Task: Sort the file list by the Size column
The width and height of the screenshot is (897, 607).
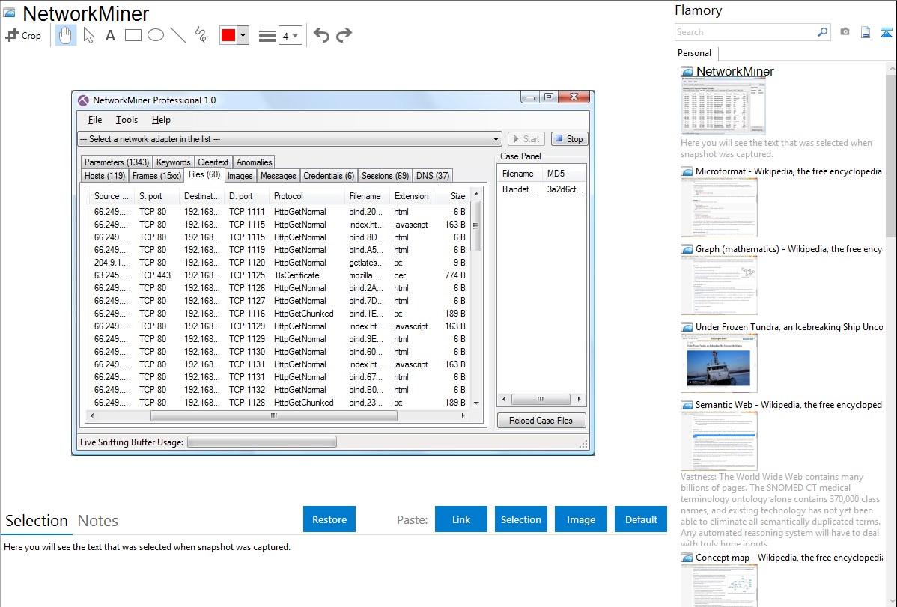Action: [x=451, y=196]
